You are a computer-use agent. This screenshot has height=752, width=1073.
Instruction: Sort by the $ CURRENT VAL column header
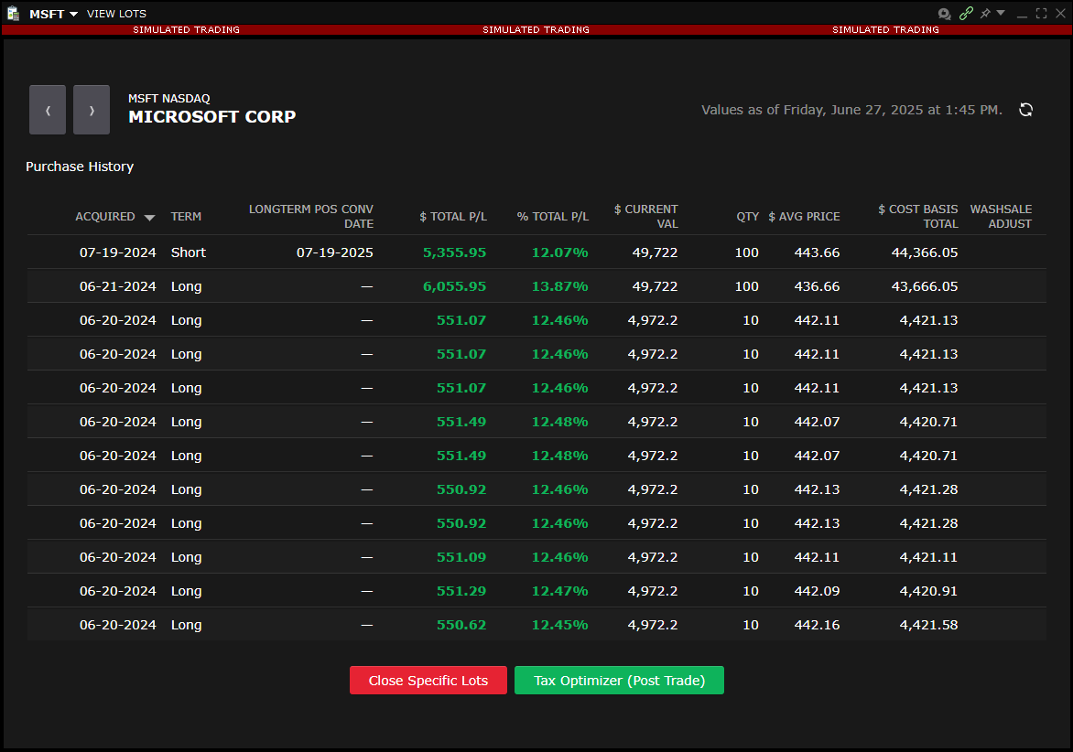pyautogui.click(x=646, y=217)
